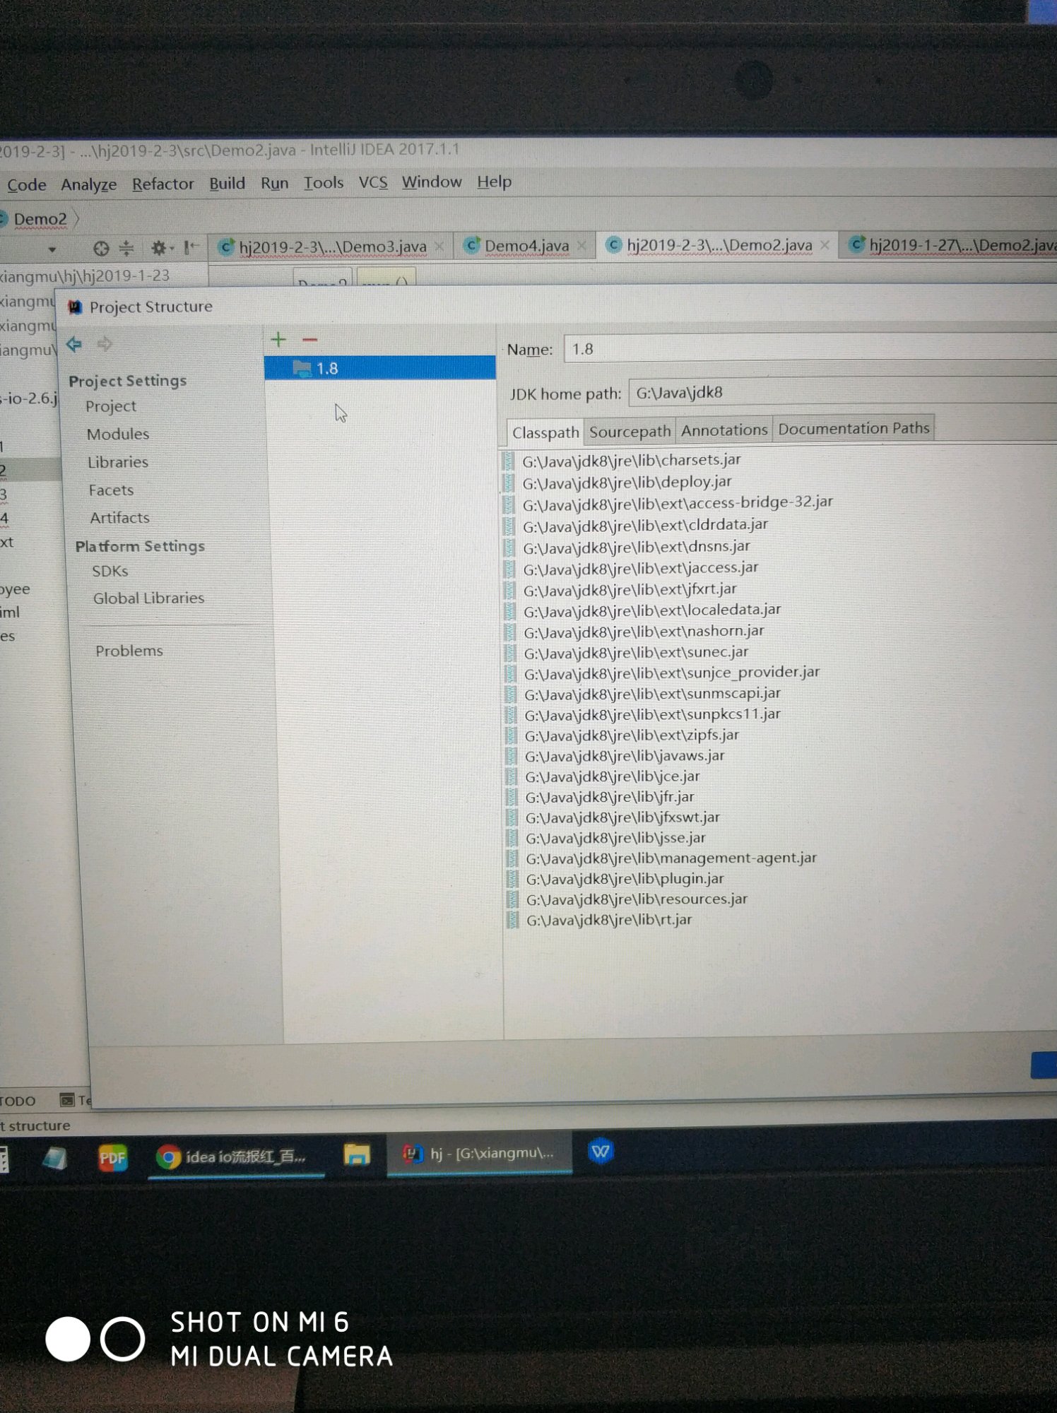
Task: Select the dnsns.jar classpath entry
Action: (x=636, y=546)
